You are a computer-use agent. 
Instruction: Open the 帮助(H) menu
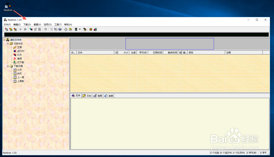68,24
